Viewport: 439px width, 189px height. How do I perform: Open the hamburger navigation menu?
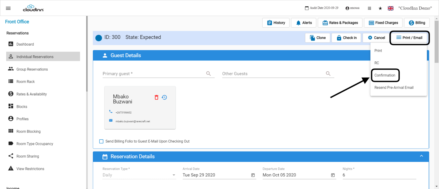(8, 8)
